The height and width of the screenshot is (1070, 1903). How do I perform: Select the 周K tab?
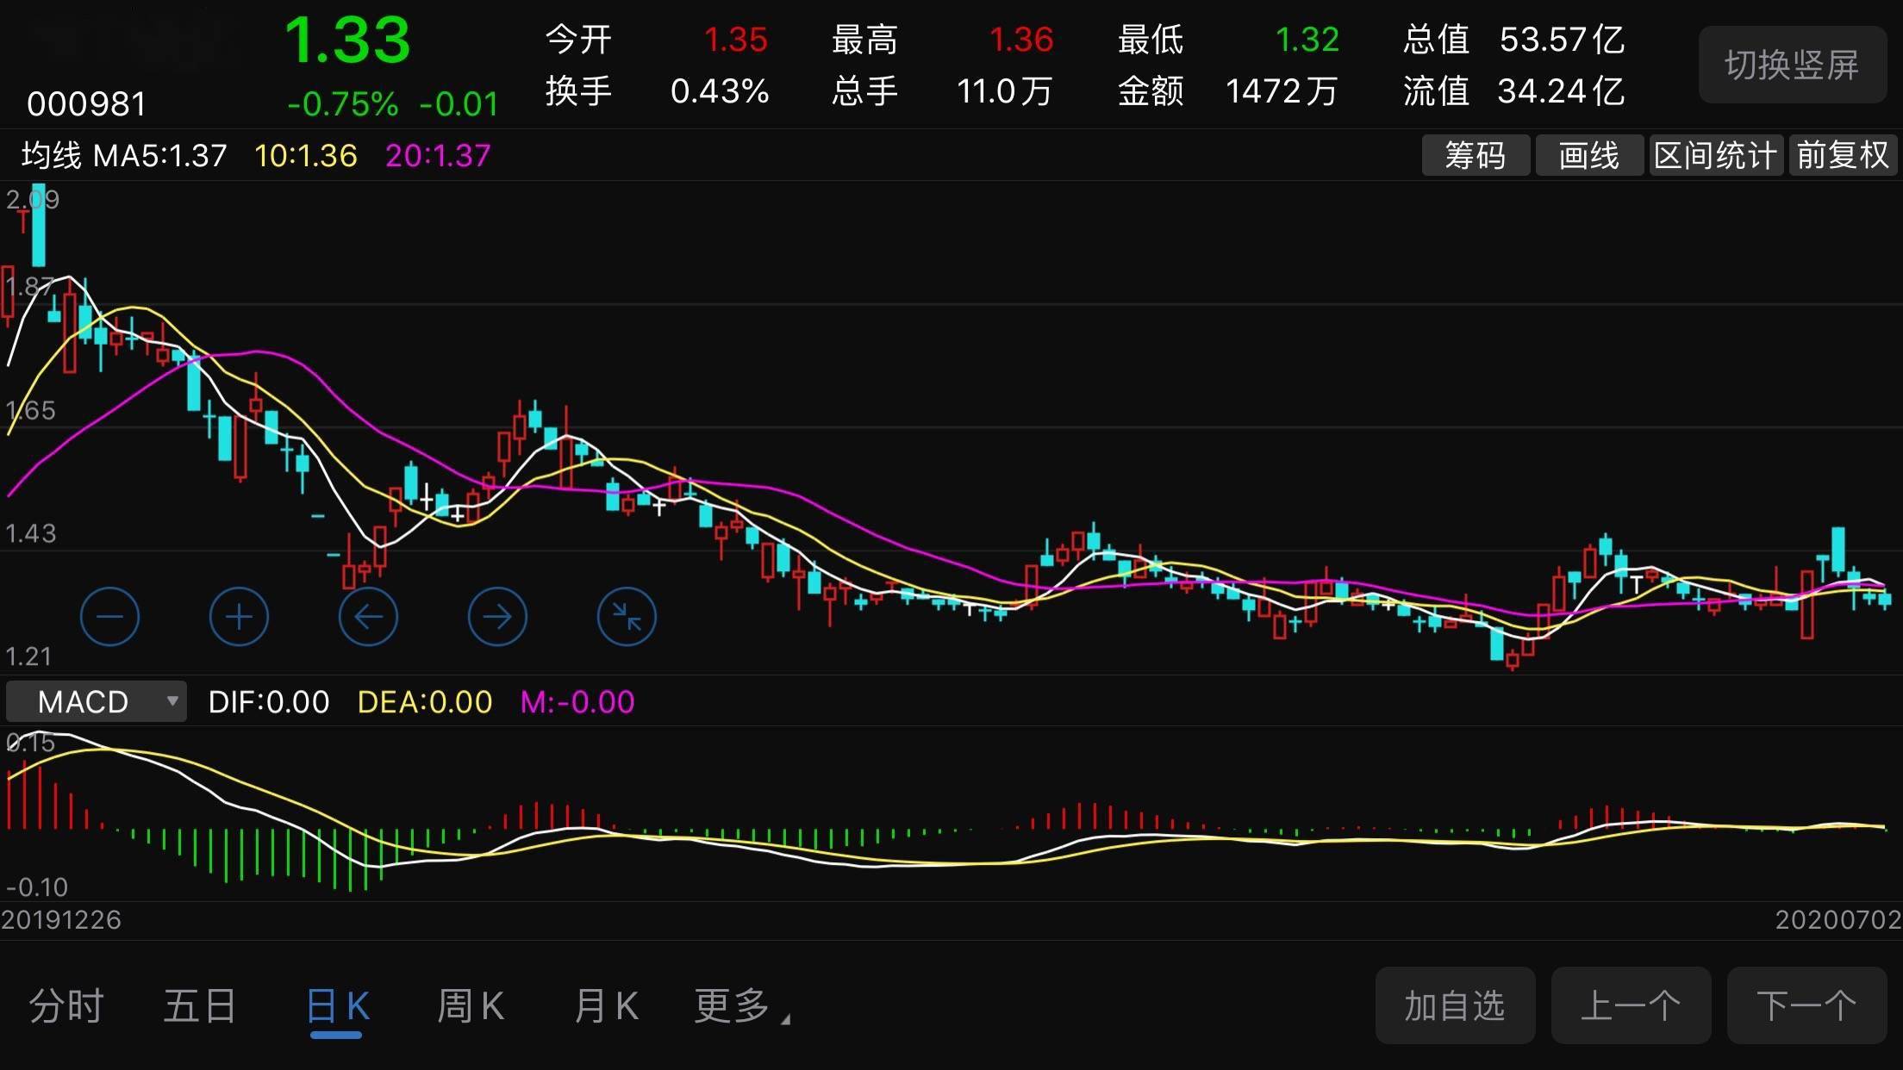click(x=470, y=1005)
